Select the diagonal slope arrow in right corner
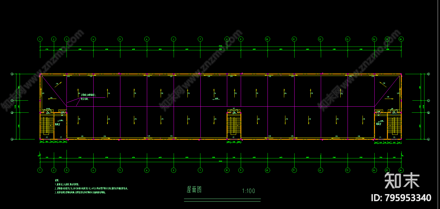Viewport: 440px width, 209px height. point(383,84)
